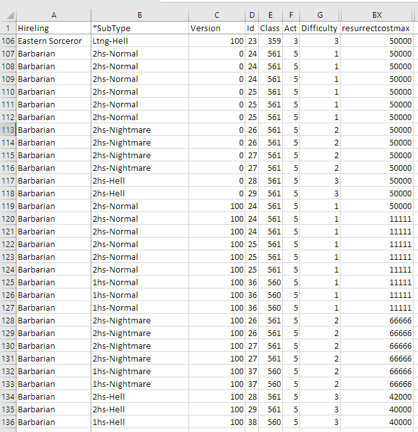The width and height of the screenshot is (418, 432).
Task: Click the Ltng-Hell subtype cell
Action: tap(140, 41)
